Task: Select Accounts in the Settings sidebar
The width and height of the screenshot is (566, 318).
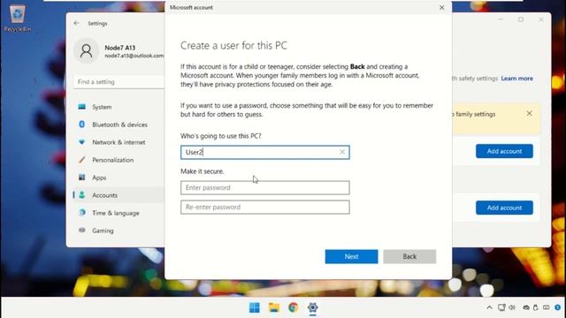Action: pos(104,195)
